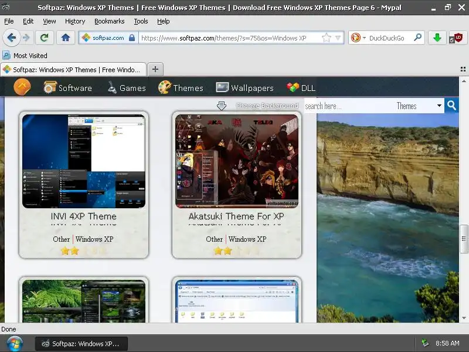Open the Edit menu
469x352 pixels.
coord(28,21)
